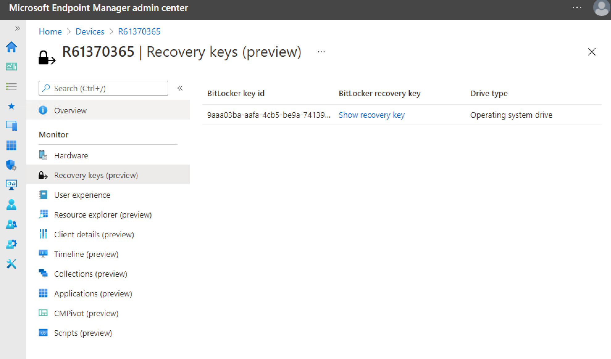Toggle the CMPivot preview section
Screen dimensions: 611x359
pos(85,313)
